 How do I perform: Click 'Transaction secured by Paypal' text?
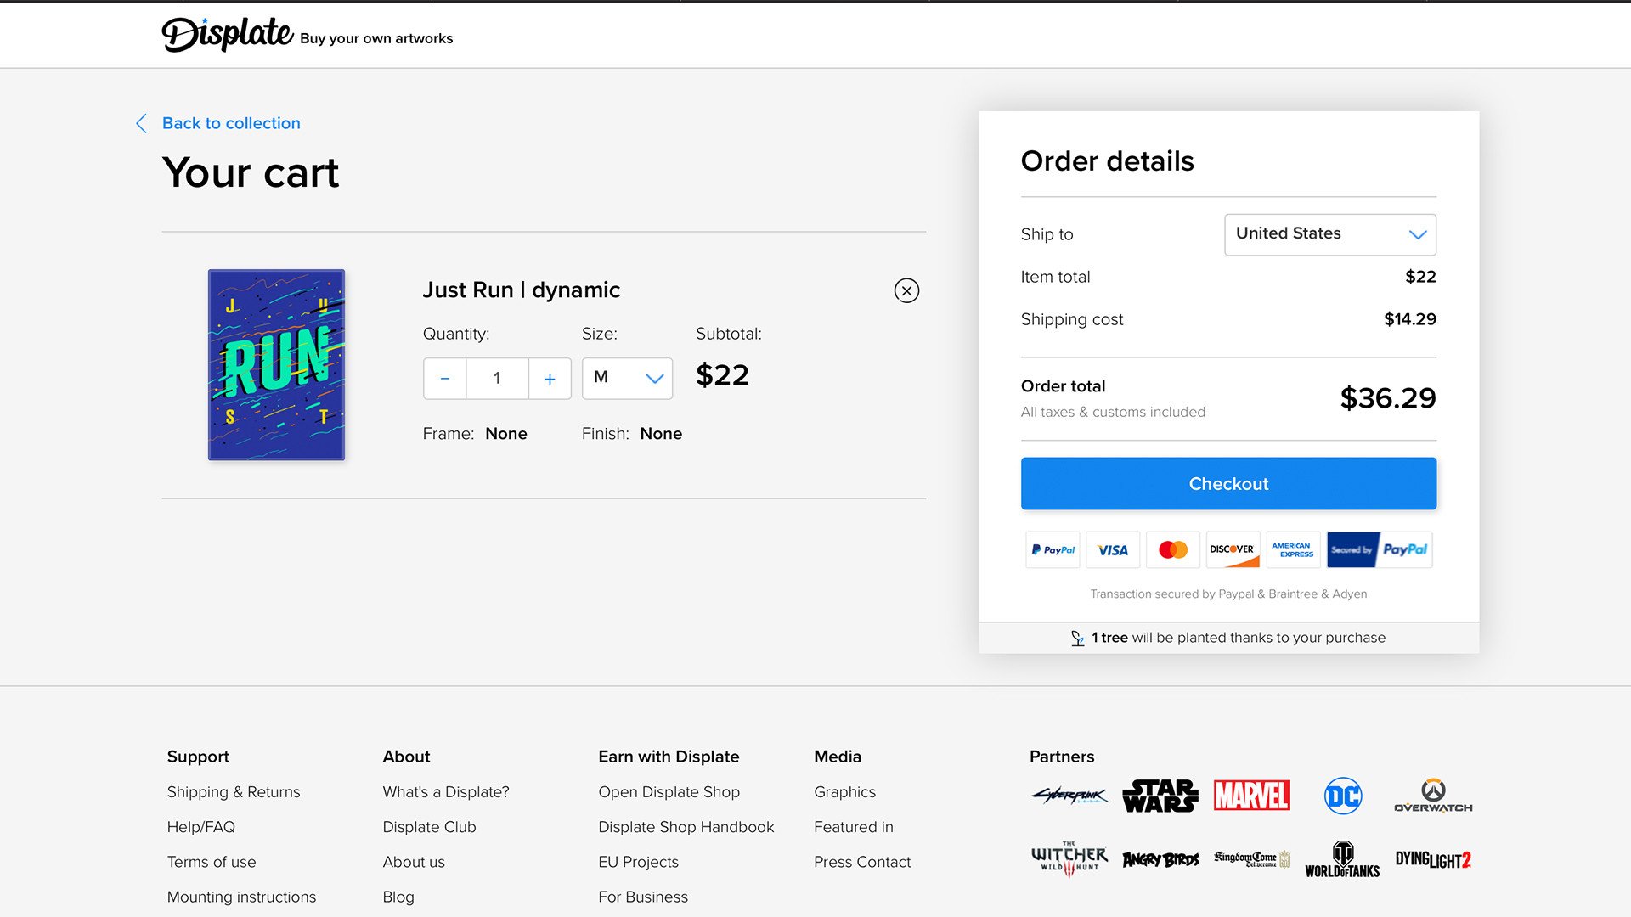point(1228,594)
